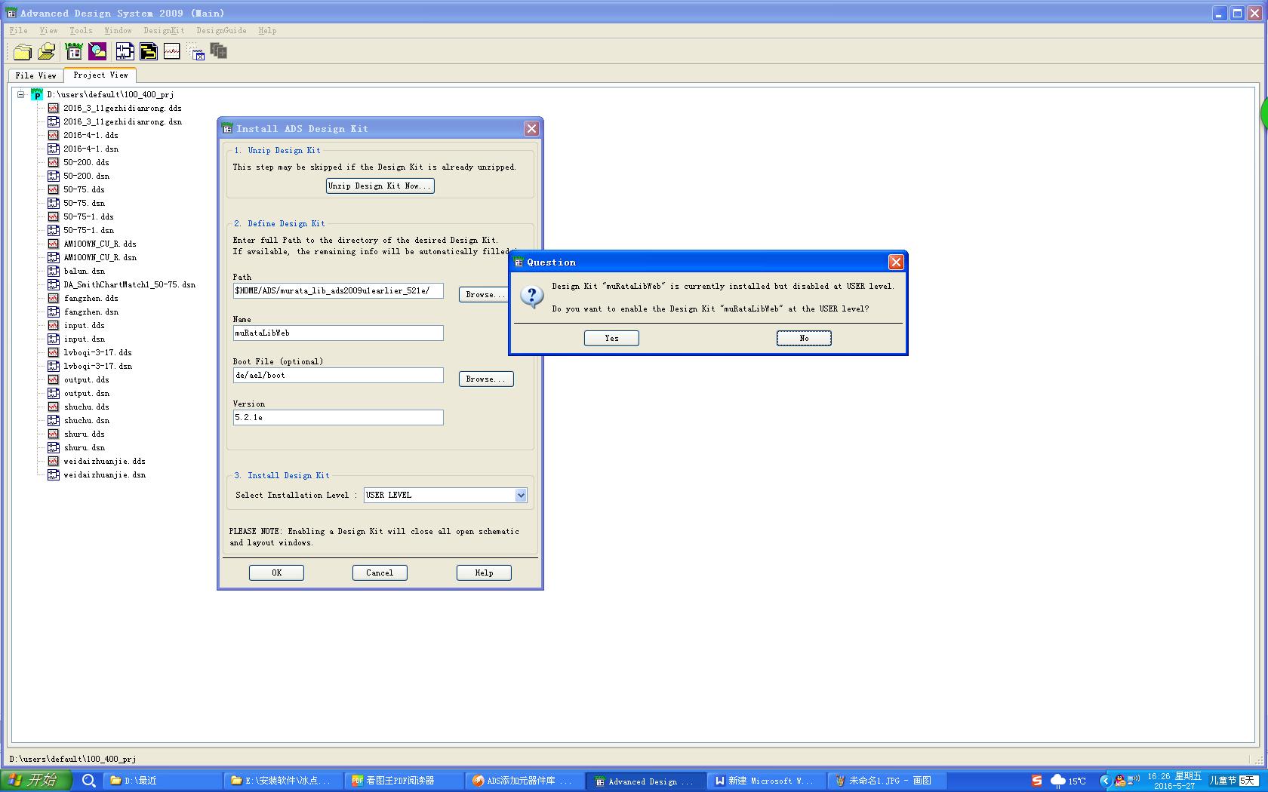Switch to the File View tab
1268x792 pixels.
point(35,75)
